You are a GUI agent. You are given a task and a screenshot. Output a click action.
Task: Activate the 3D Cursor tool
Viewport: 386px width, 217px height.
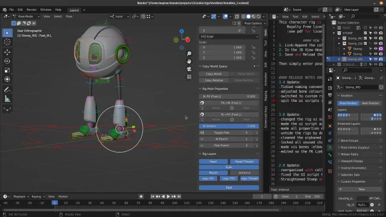coord(7,42)
